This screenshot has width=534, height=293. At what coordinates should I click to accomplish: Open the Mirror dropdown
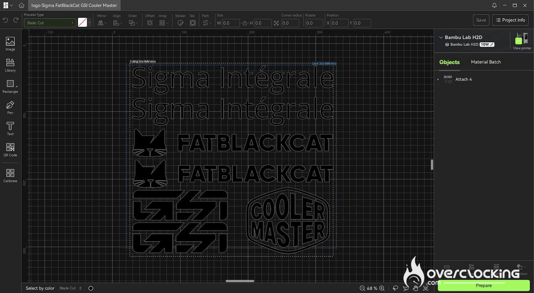[102, 23]
